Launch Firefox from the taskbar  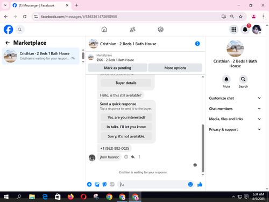click(x=70, y=197)
